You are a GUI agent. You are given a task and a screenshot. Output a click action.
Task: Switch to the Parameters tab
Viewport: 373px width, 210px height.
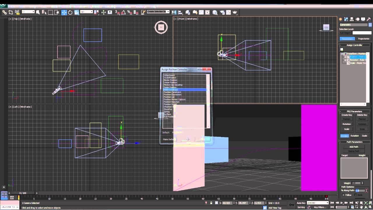pos(347,39)
